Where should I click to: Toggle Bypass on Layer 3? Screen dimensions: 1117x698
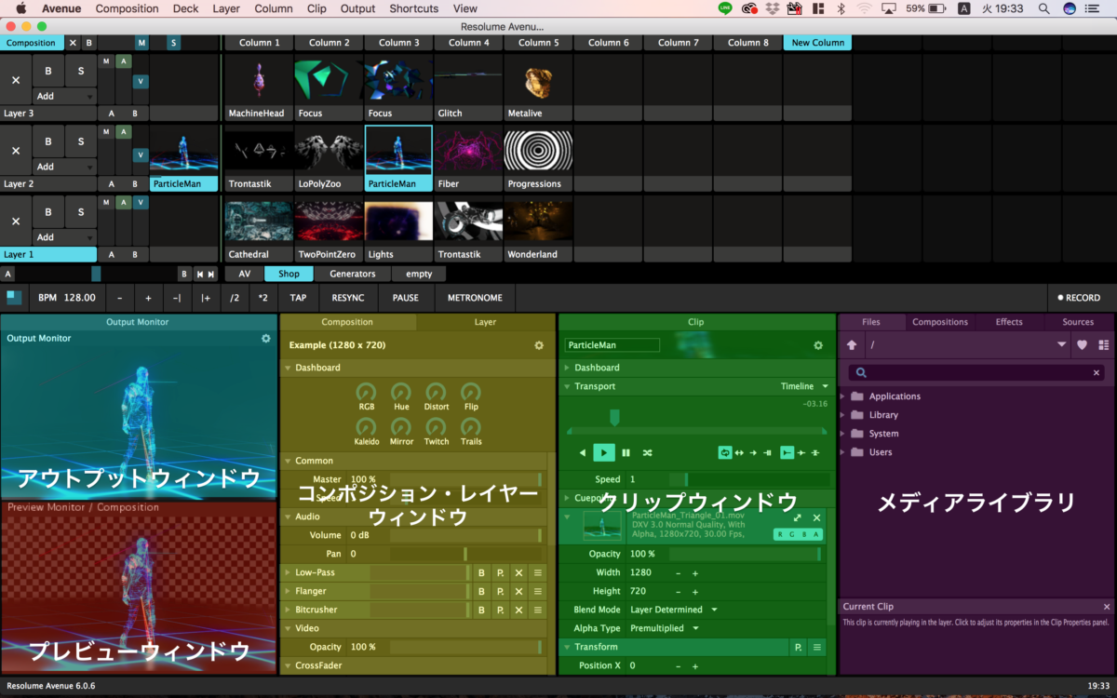click(48, 71)
